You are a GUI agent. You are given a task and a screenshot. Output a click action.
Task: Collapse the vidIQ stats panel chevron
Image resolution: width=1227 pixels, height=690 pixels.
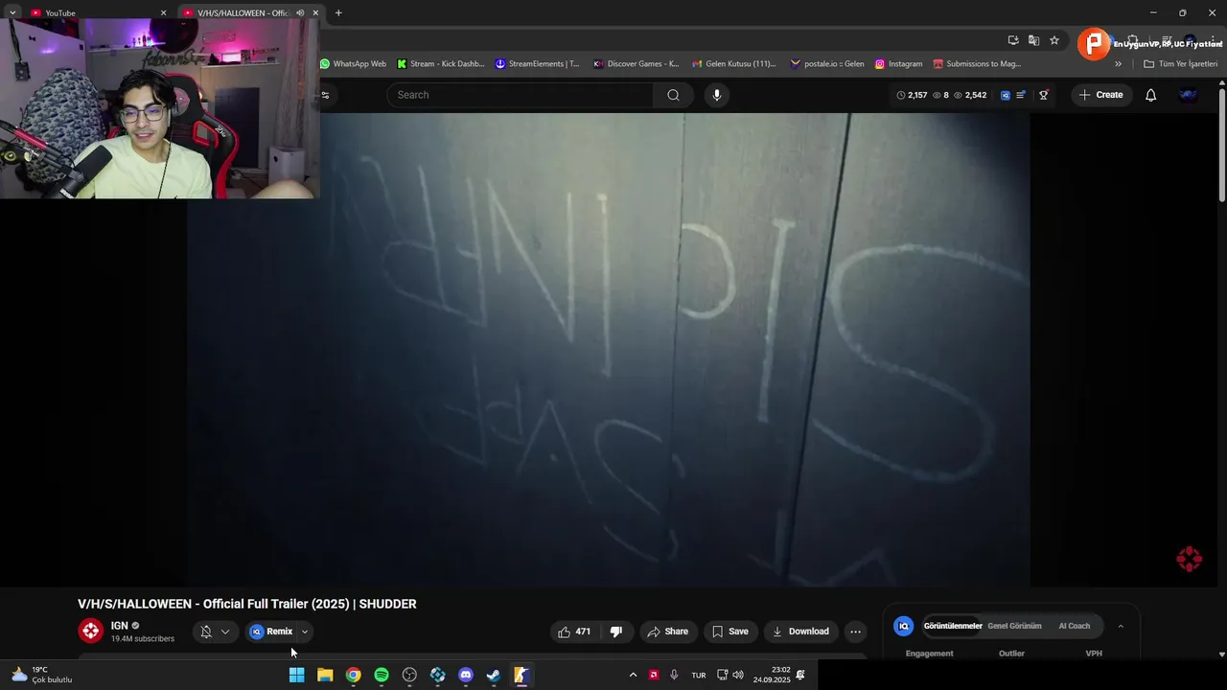coord(1121,626)
